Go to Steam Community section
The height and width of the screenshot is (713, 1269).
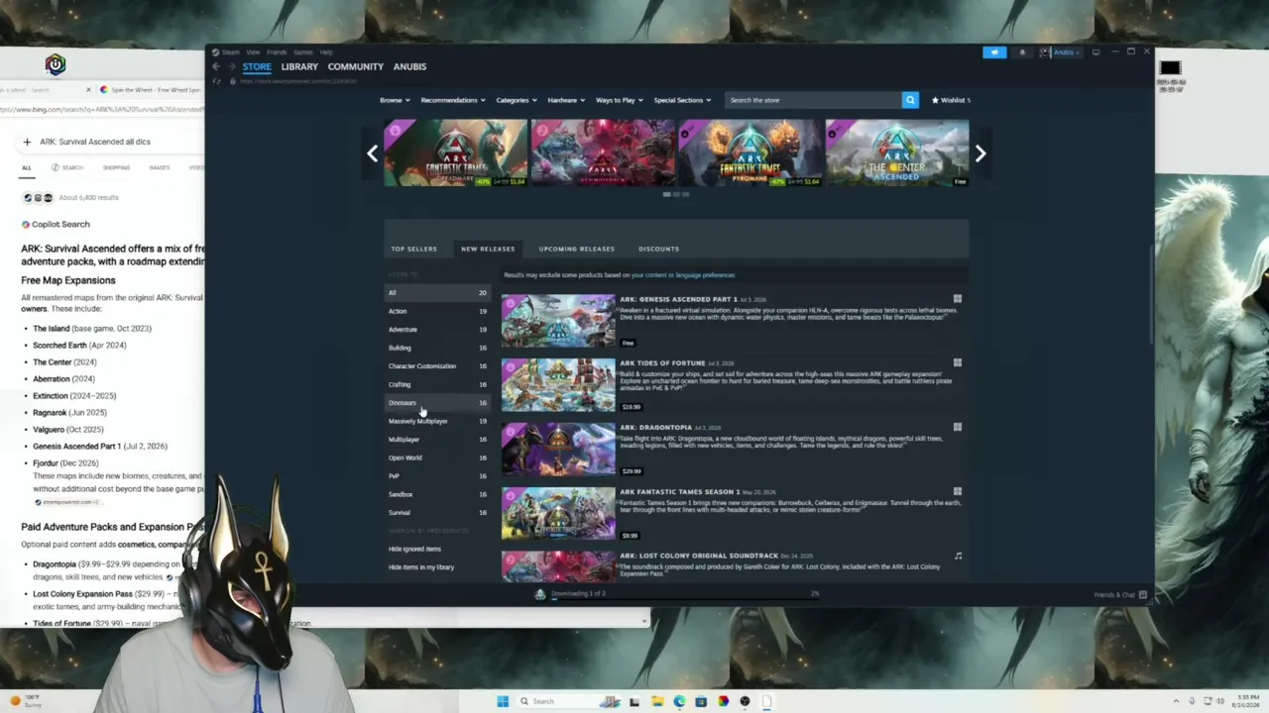tap(356, 66)
